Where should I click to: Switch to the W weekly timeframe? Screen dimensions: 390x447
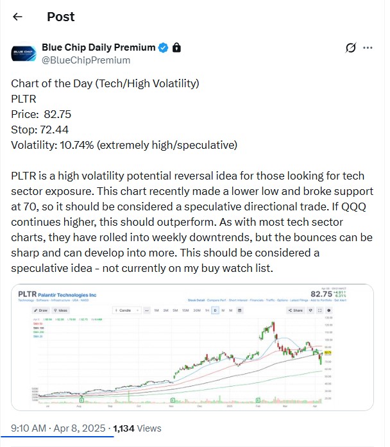(224, 310)
